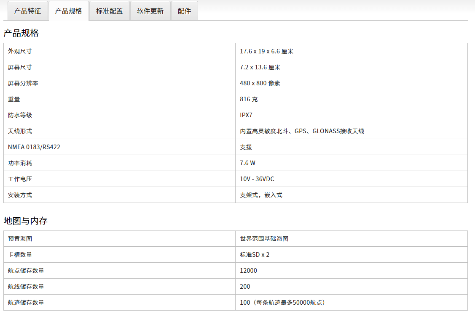
Task: Select the 7.2 x 13.6 厘米 value cell
Action: pyautogui.click(x=260, y=67)
